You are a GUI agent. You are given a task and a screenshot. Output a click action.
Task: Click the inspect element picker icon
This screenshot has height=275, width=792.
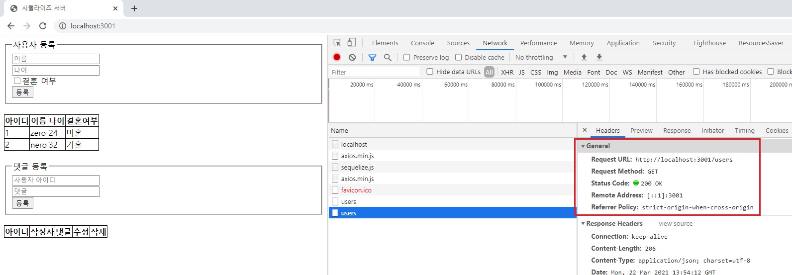coord(337,43)
